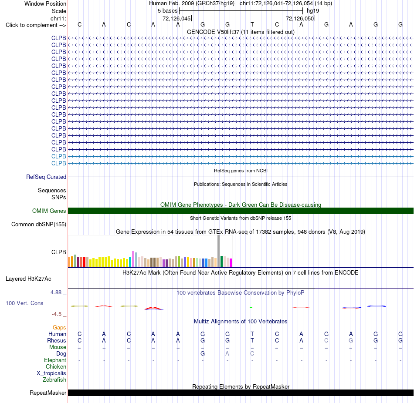Open the GTEx Gene Expression track title
This screenshot has width=414, height=403.
pyautogui.click(x=241, y=232)
